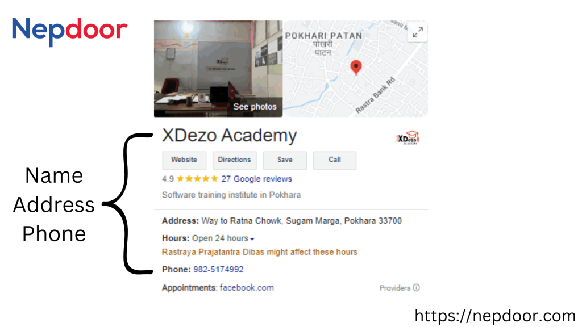Click the XDezo Academy logo icon
Viewport: 582px width, 327px height.
[407, 137]
